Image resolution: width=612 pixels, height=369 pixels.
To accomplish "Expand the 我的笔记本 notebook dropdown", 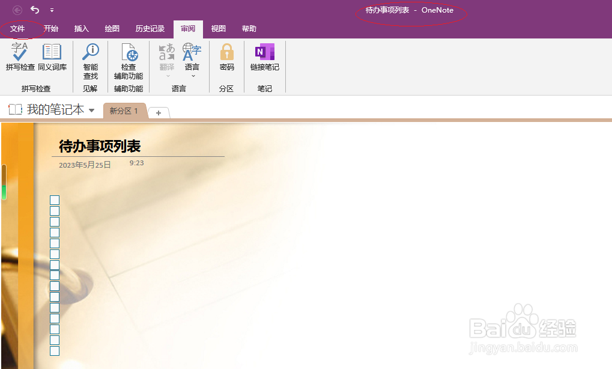I will coord(92,110).
